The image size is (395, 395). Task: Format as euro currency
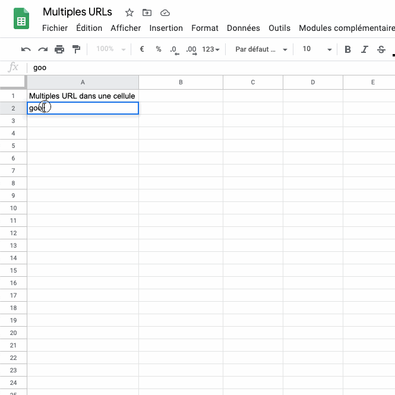click(142, 49)
